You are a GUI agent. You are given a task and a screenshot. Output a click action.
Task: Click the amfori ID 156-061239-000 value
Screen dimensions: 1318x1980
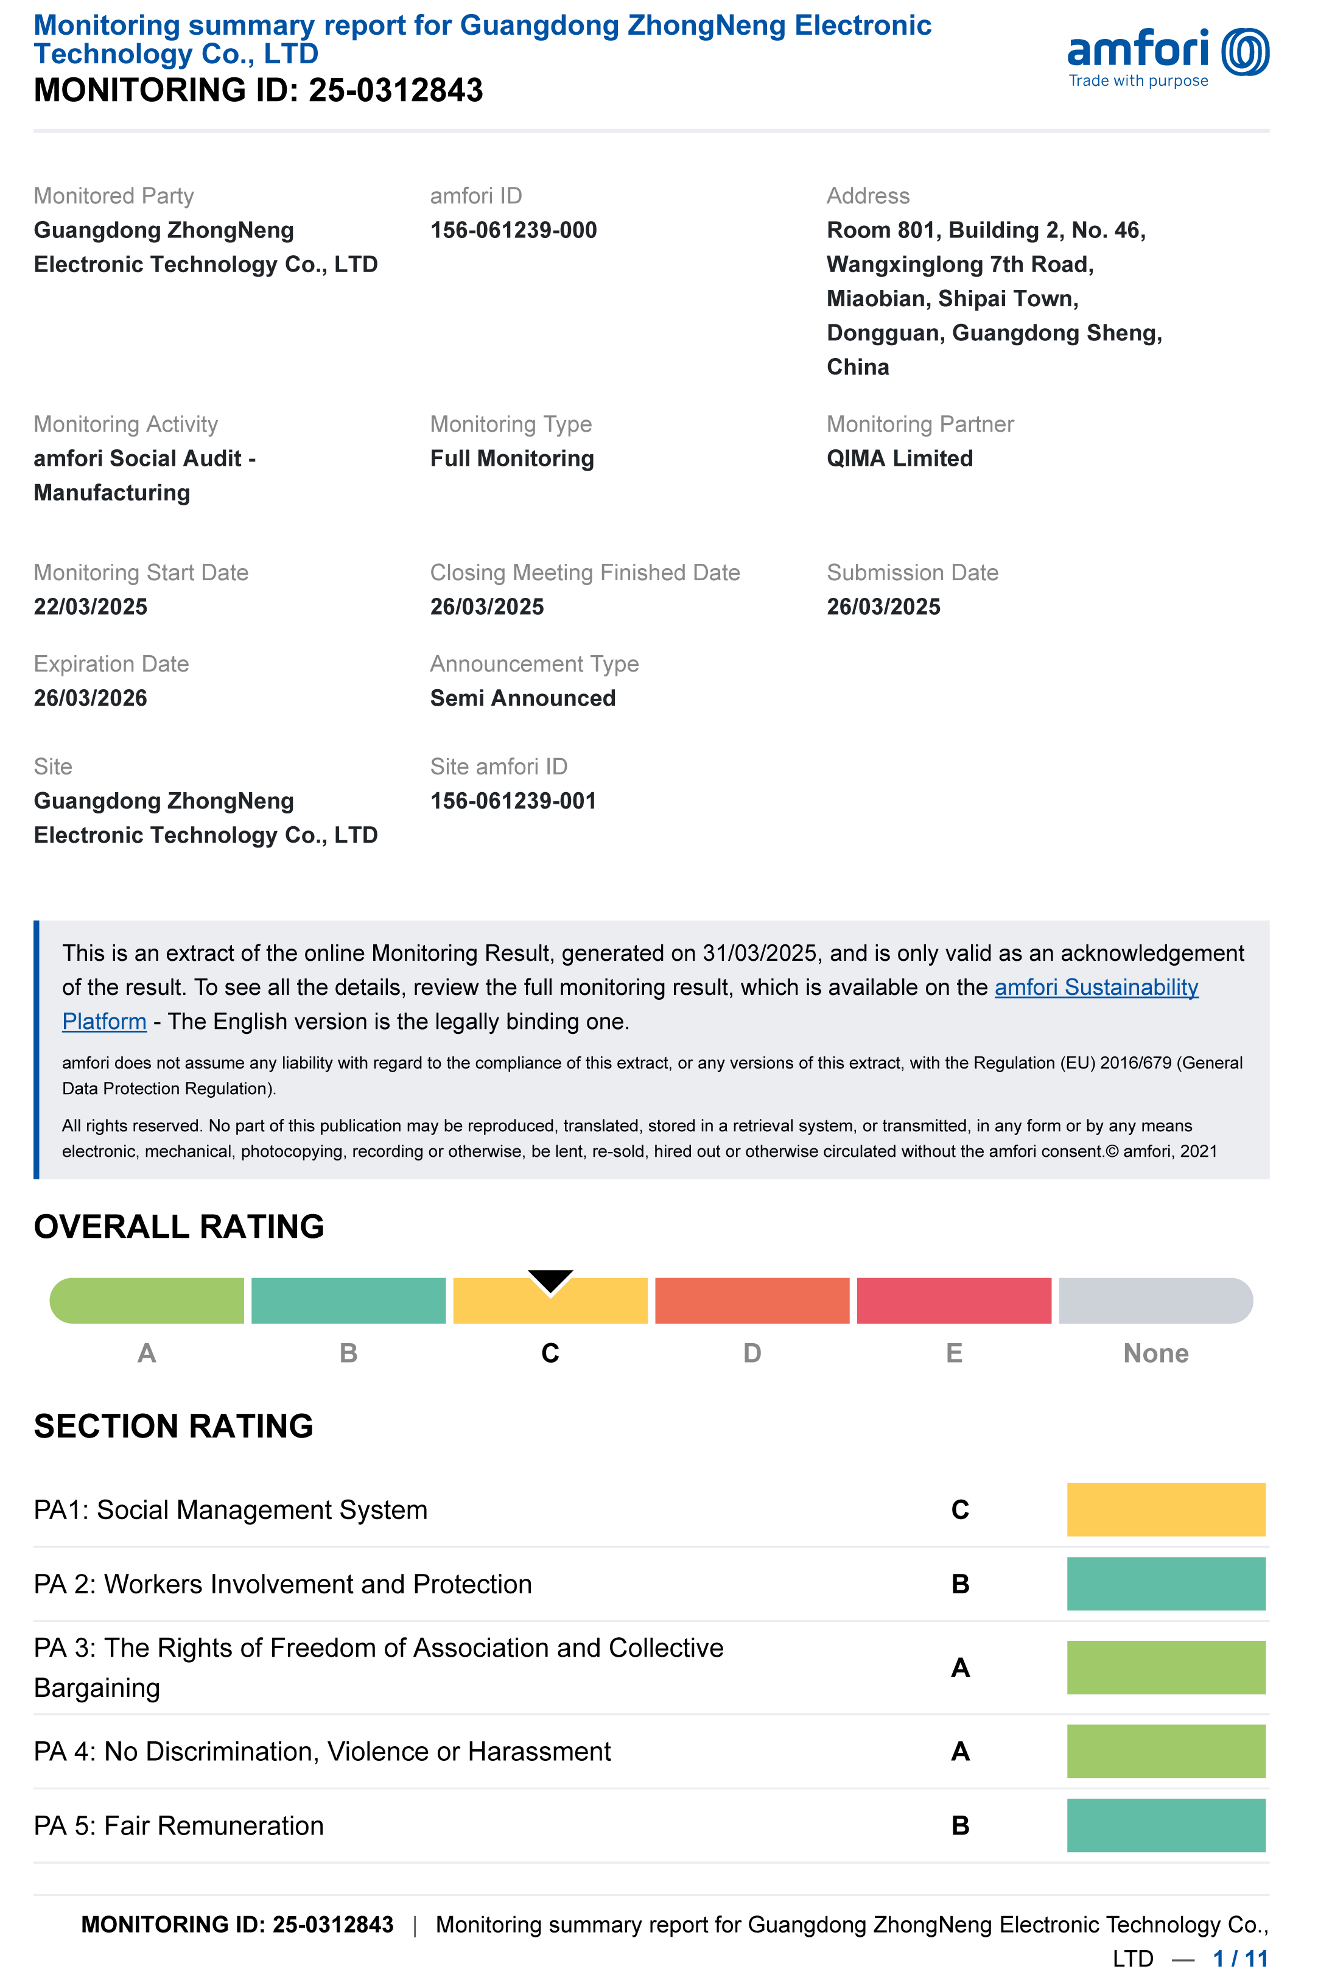point(513,230)
